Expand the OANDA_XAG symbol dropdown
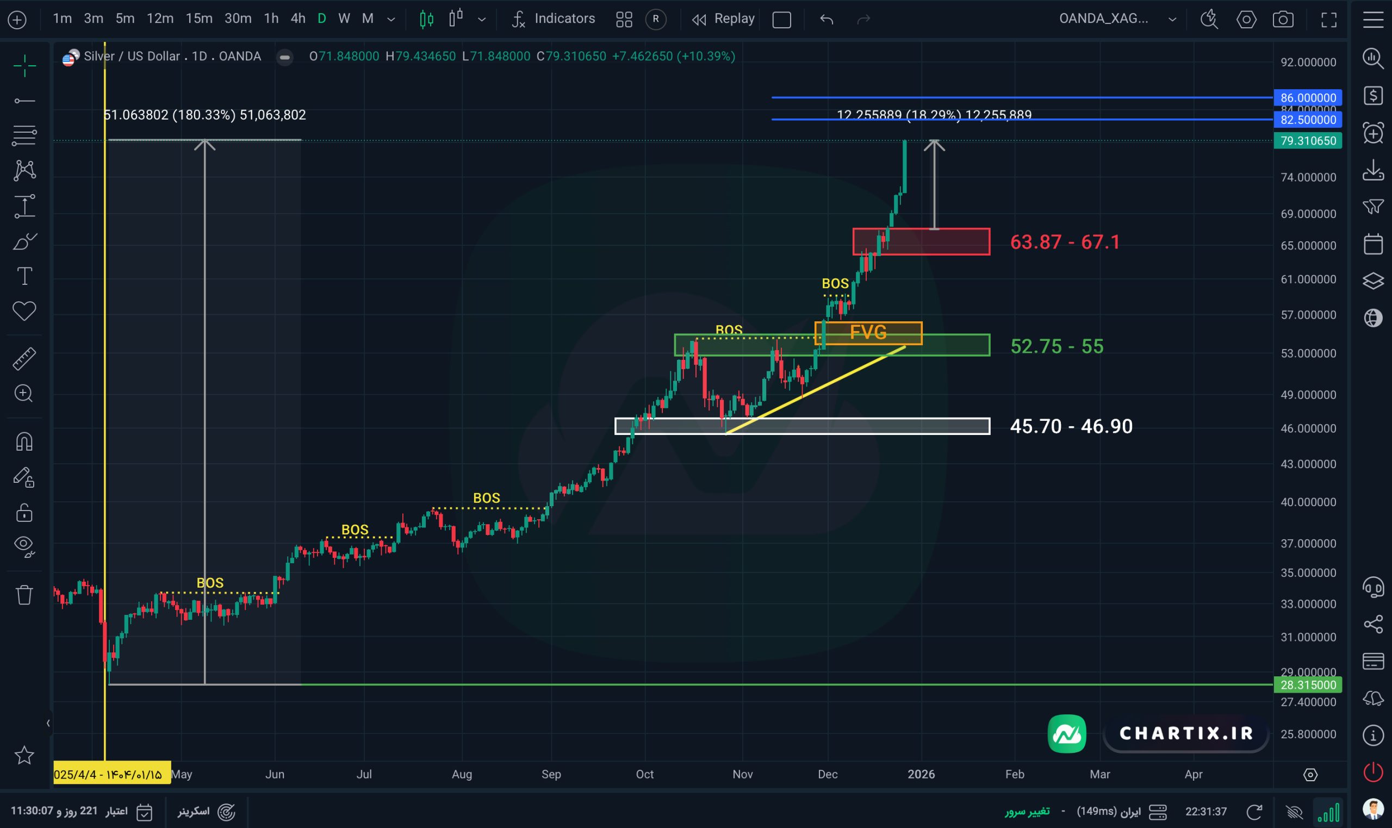The image size is (1392, 828). (1172, 20)
